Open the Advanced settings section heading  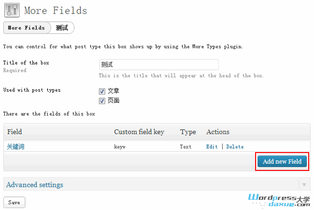tap(35, 184)
